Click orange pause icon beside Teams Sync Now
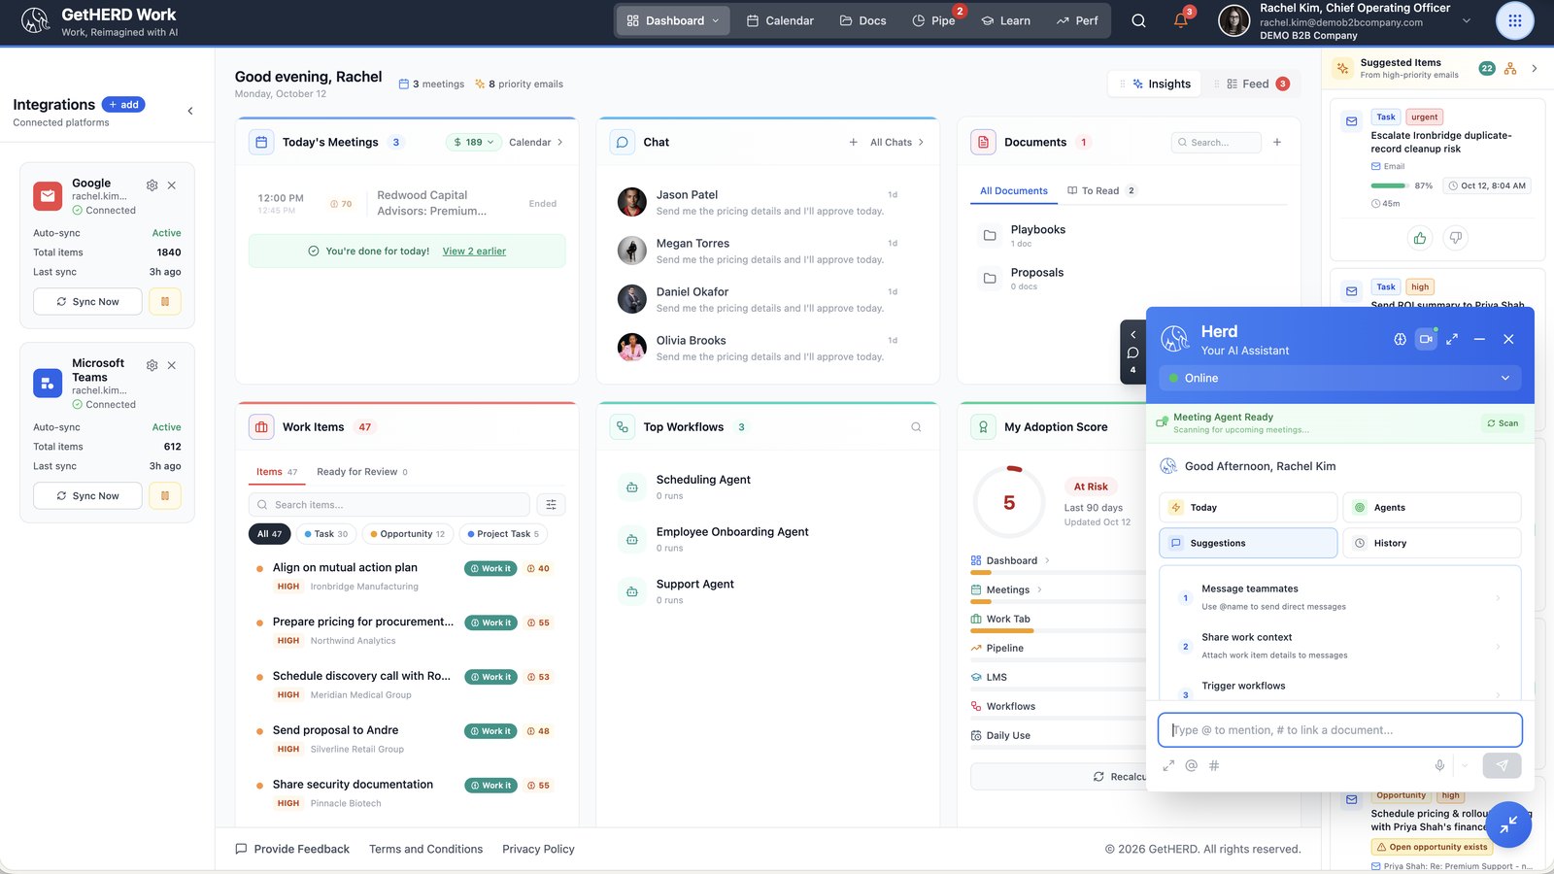Screen dimensions: 1554x874 [165, 495]
